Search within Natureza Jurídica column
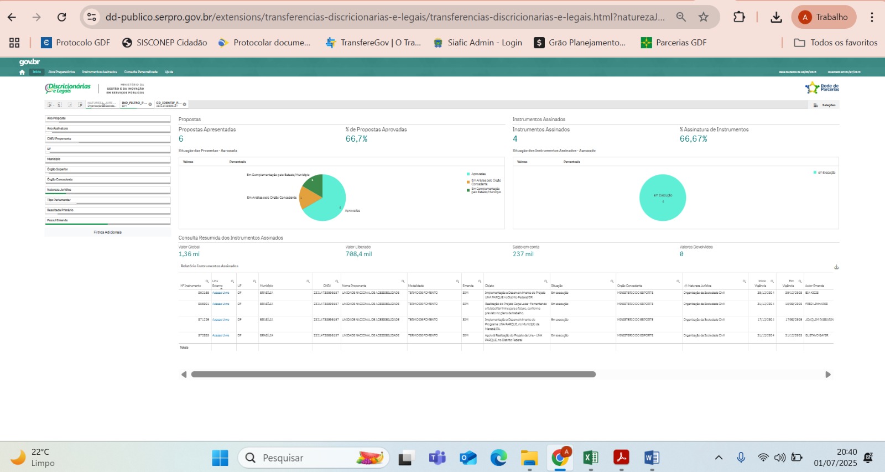 click(x=745, y=281)
